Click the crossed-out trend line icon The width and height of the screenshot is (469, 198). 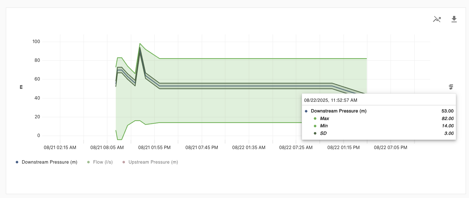[437, 19]
